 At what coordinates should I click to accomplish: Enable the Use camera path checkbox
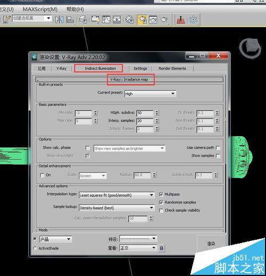coord(218,148)
